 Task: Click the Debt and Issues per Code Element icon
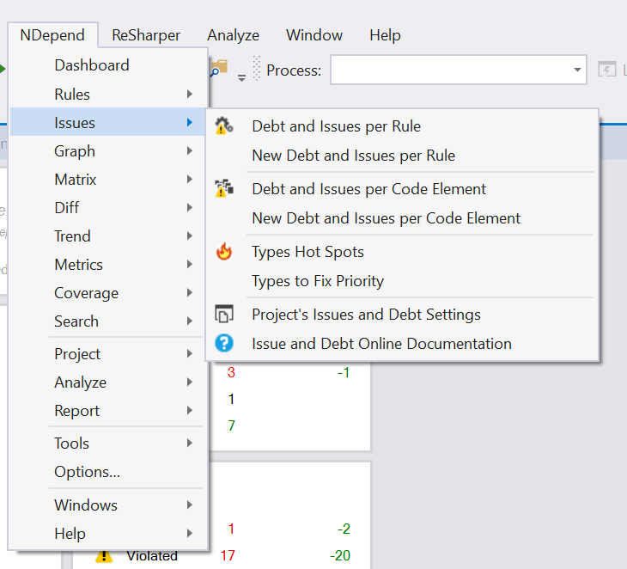[x=224, y=188]
